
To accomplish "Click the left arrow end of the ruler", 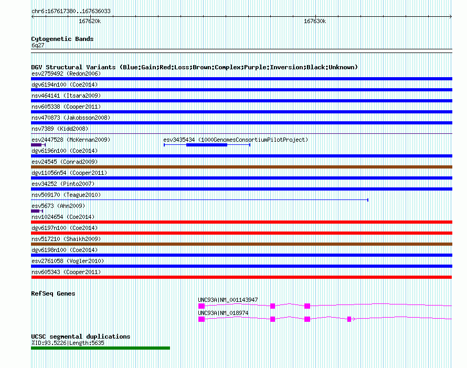I will 33,17.
